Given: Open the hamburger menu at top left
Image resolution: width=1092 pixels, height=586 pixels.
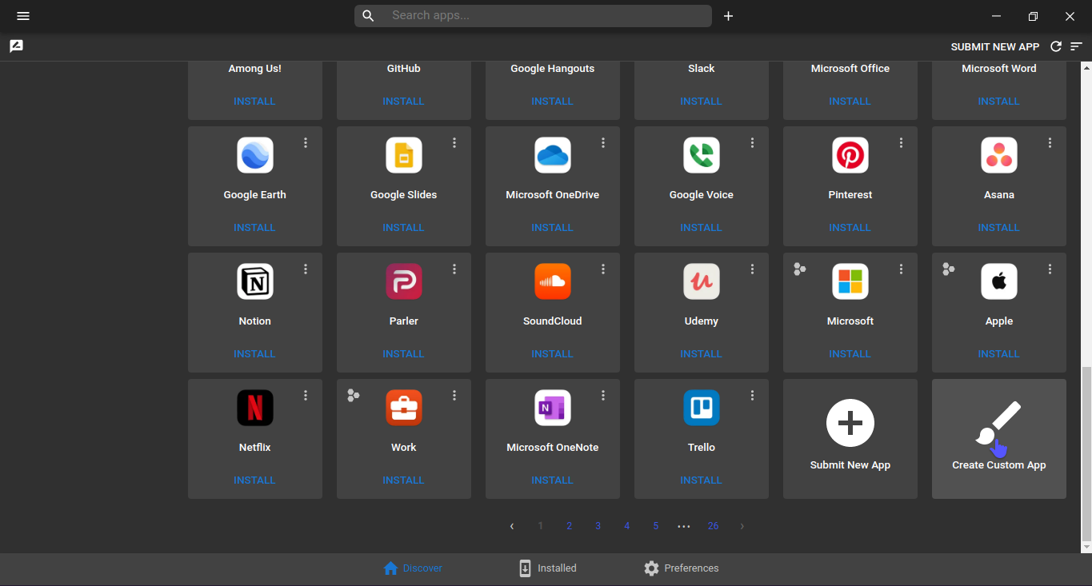Looking at the screenshot, I should [23, 16].
